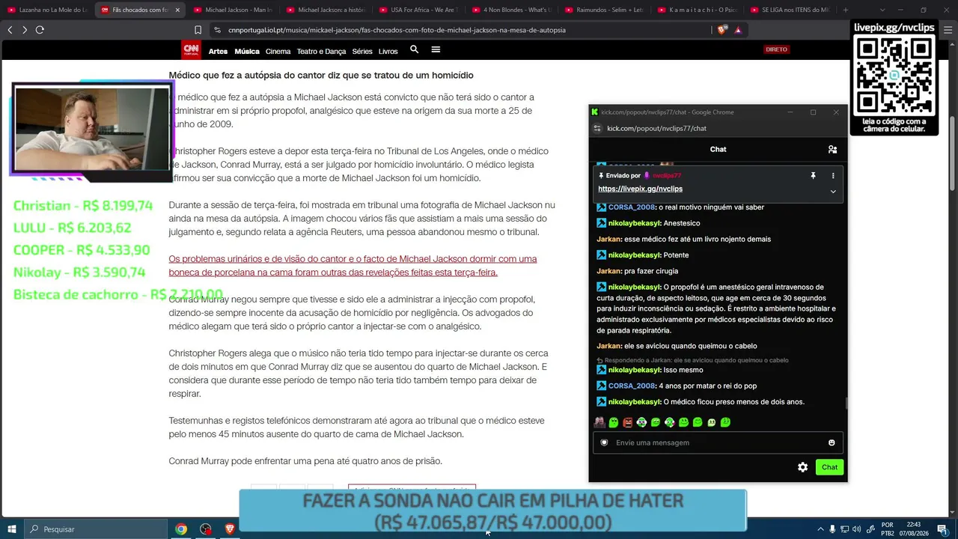958x539 pixels.
Task: Open the CNN site search magnifier
Action: tap(414, 49)
